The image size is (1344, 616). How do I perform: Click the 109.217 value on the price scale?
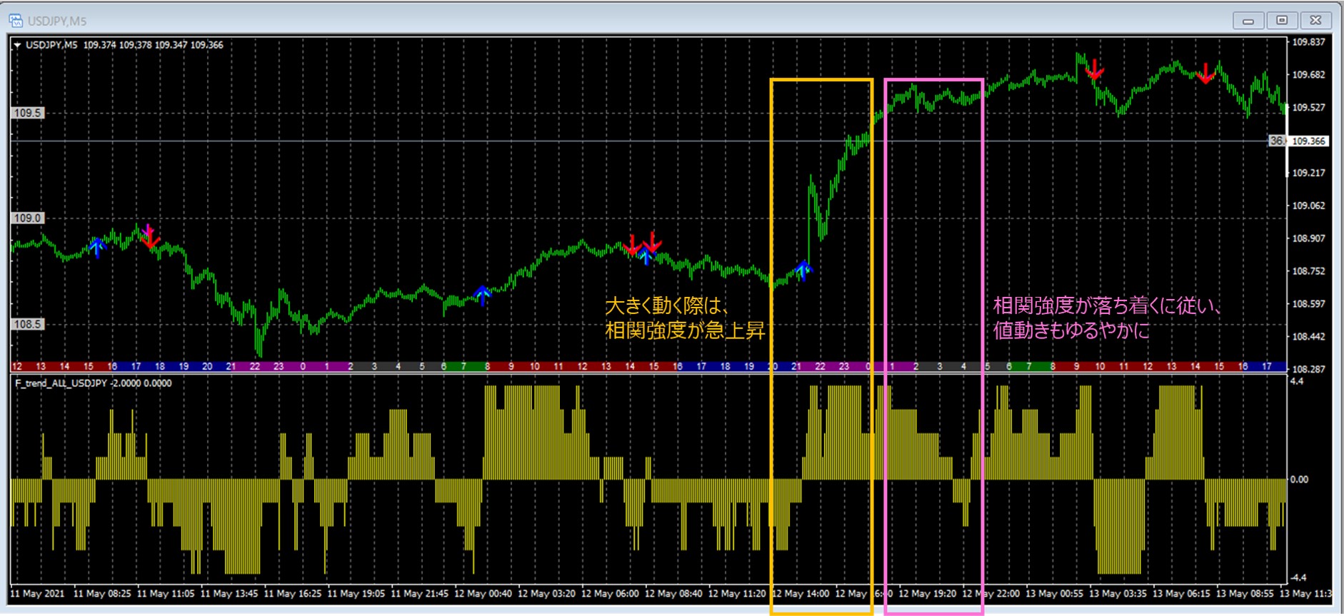coord(1308,173)
